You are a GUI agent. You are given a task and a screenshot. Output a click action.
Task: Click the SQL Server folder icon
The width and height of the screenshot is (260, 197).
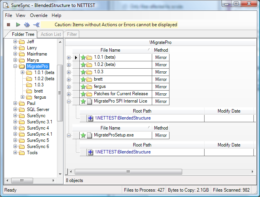click(x=22, y=109)
